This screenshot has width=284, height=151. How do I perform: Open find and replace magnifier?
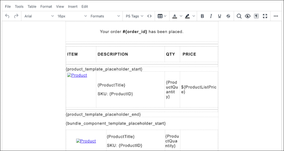pos(239,16)
